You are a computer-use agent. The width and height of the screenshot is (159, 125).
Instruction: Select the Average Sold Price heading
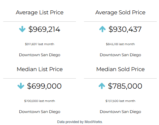(120, 13)
